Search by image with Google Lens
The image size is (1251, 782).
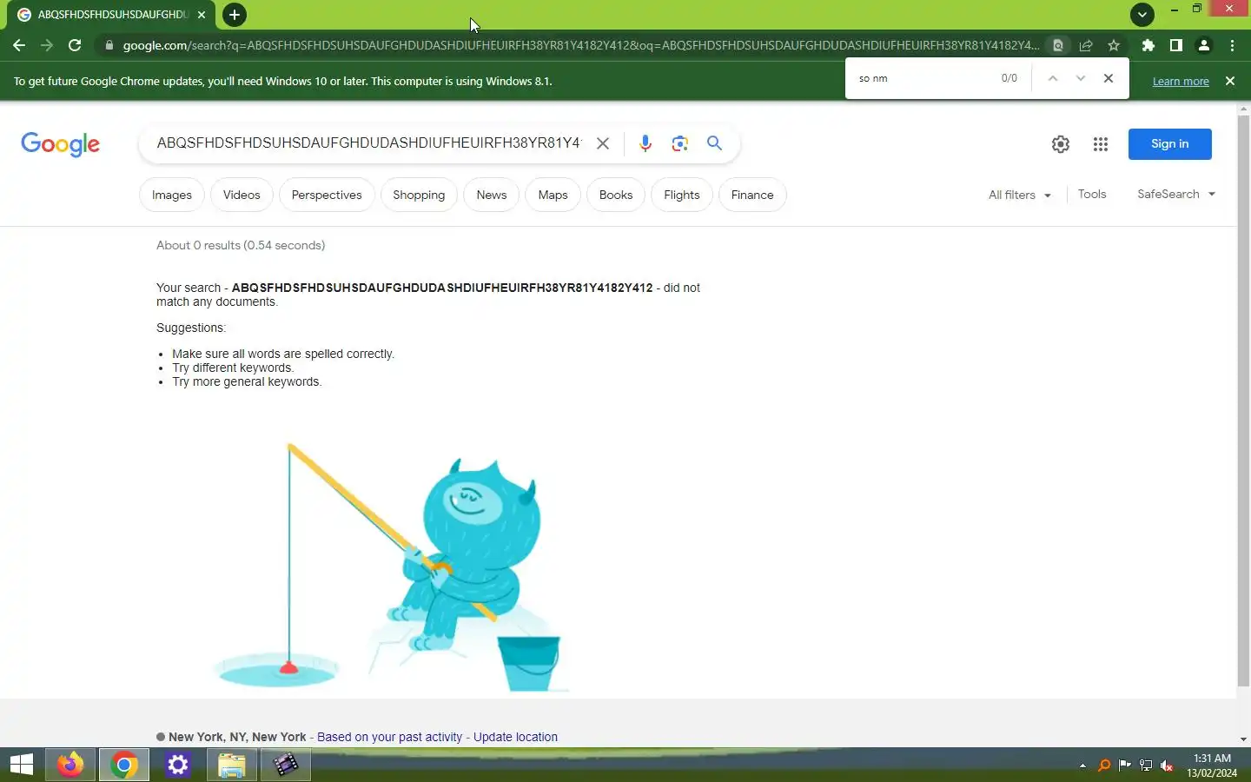tap(680, 143)
